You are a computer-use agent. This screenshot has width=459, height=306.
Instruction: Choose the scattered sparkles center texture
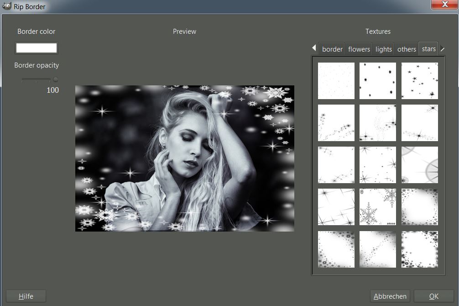[378, 165]
